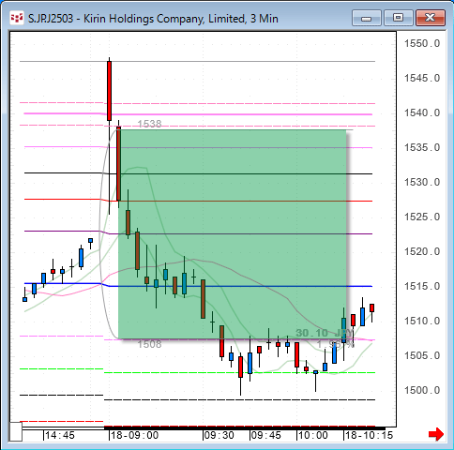Click the 1535.0 price axis label
This screenshot has width=454, height=450.
pyautogui.click(x=422, y=147)
